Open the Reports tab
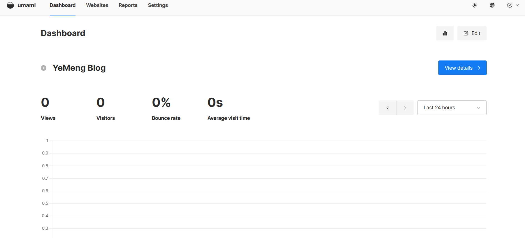 point(128,5)
